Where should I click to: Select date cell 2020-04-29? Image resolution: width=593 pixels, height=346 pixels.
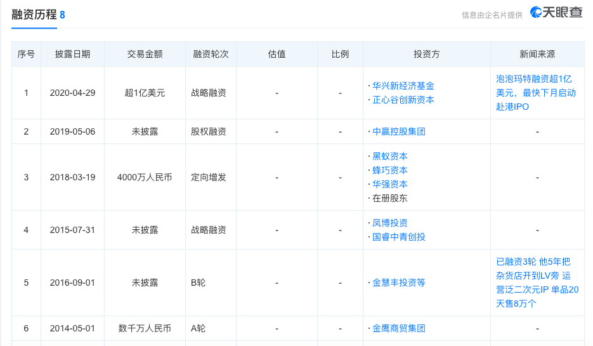coord(72,93)
